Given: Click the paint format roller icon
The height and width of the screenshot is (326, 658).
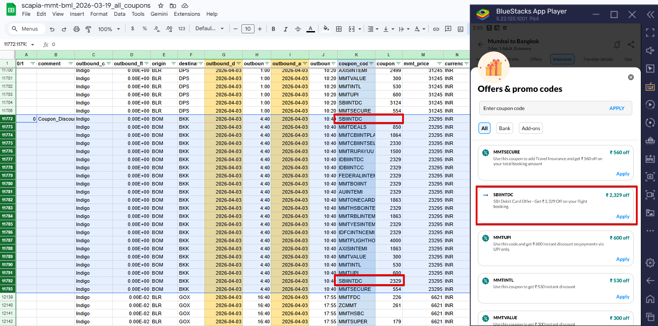Looking at the screenshot, I should (x=88, y=29).
